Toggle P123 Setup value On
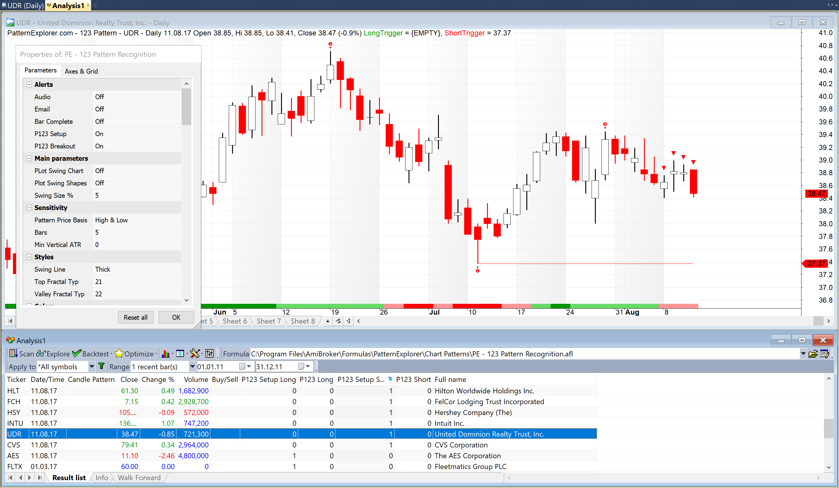The image size is (839, 488). [x=137, y=133]
